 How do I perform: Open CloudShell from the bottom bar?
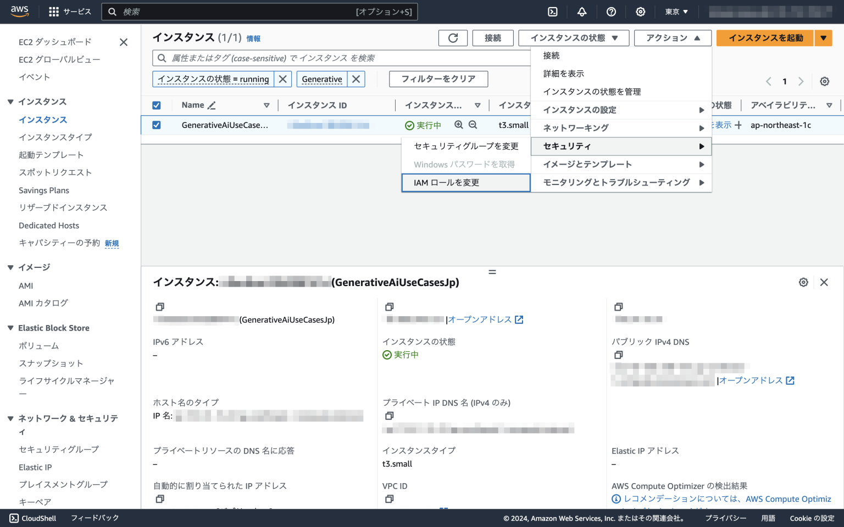click(x=32, y=518)
